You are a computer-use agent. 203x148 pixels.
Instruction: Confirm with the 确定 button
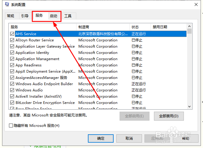[x=101, y=138]
